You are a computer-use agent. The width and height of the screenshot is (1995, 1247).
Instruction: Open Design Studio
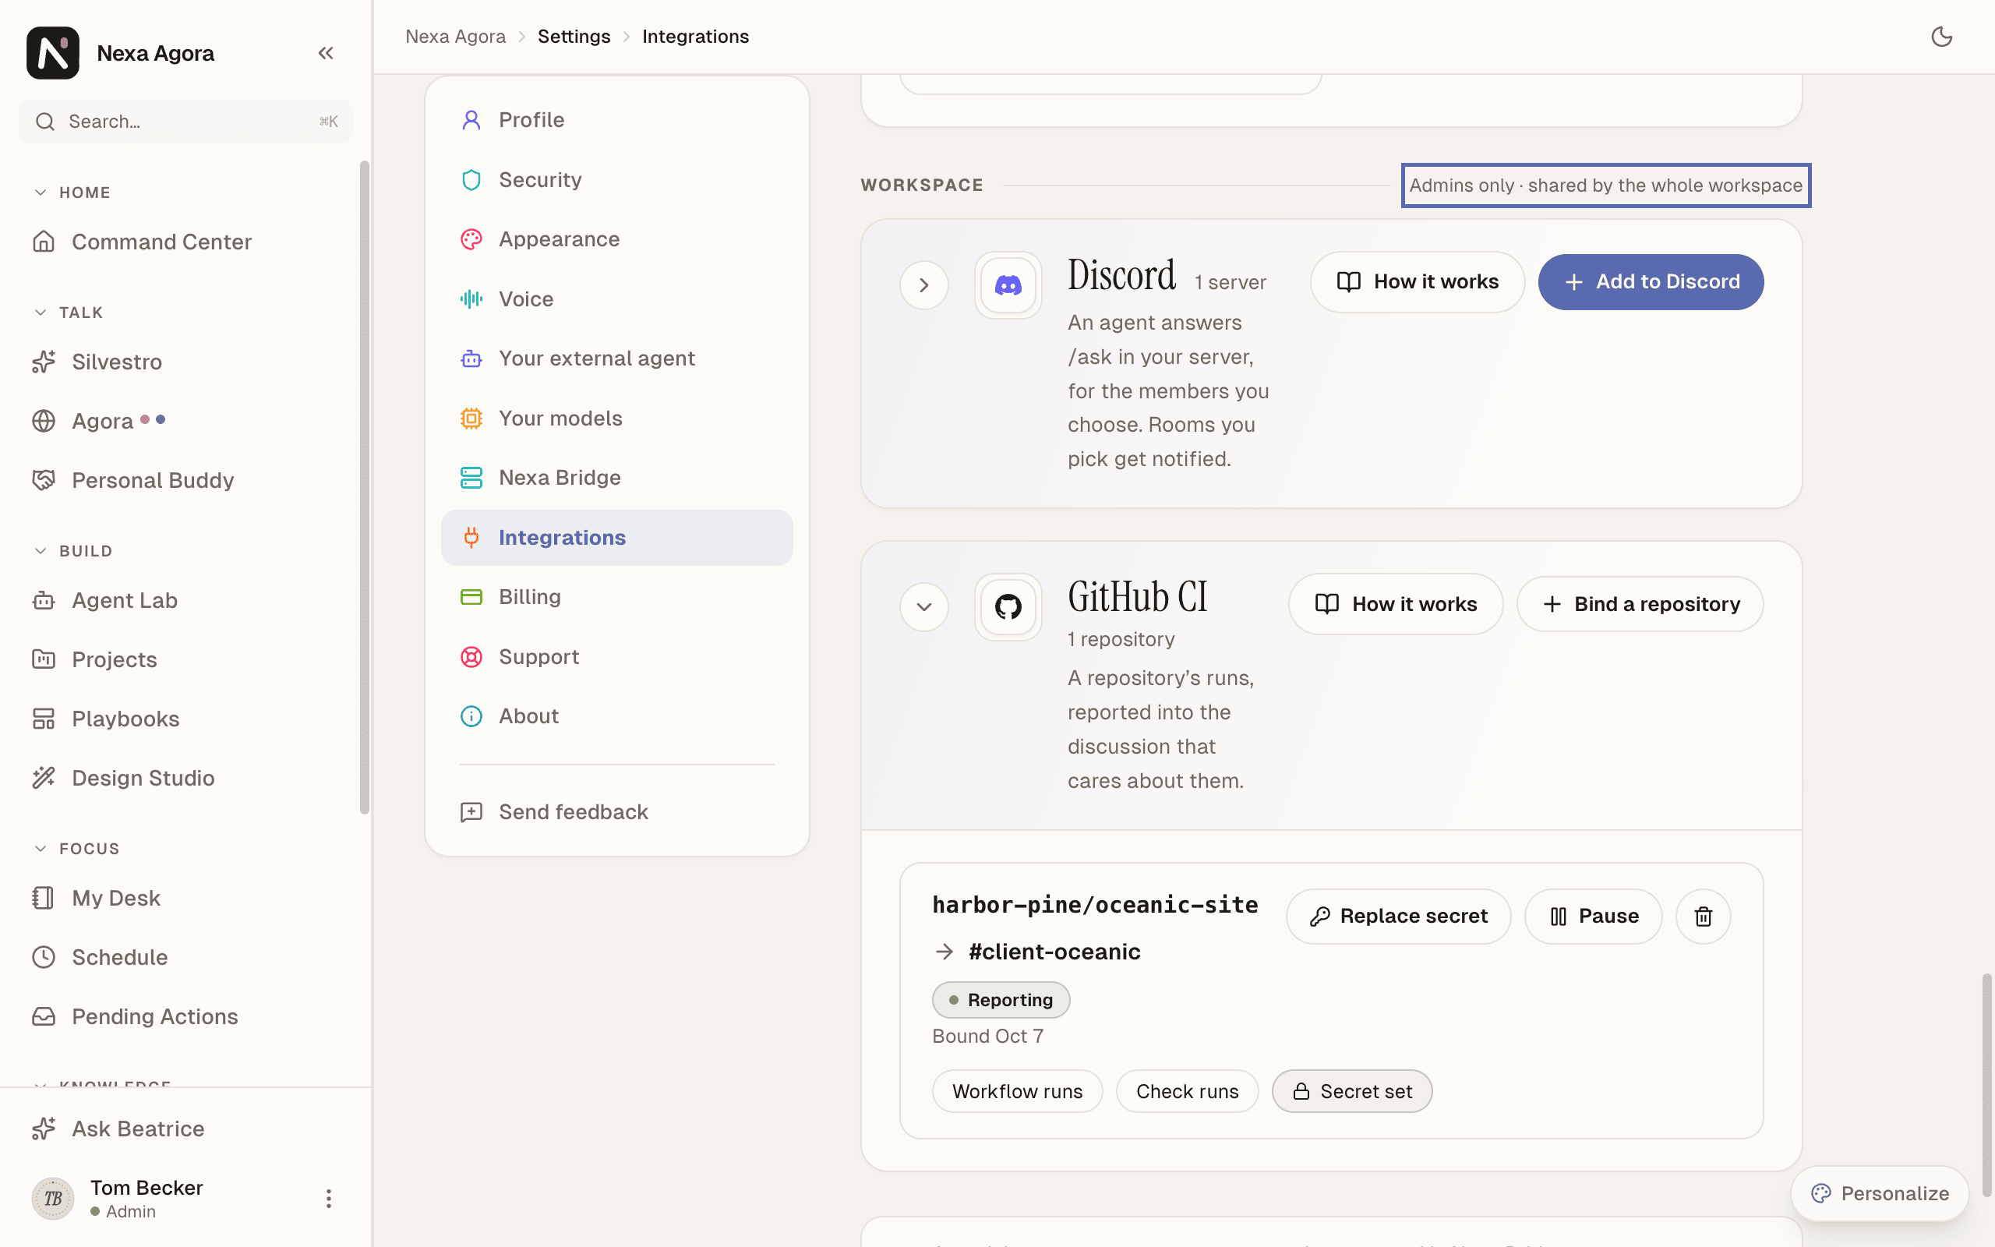(186, 778)
